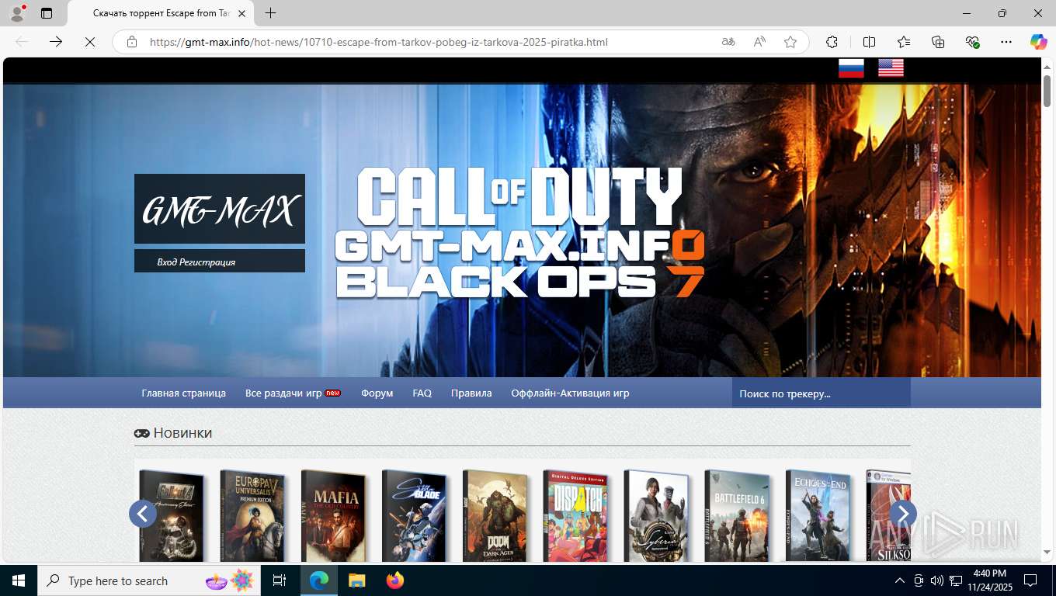Open the favorites list icon
The image size is (1056, 596).
pyautogui.click(x=904, y=42)
